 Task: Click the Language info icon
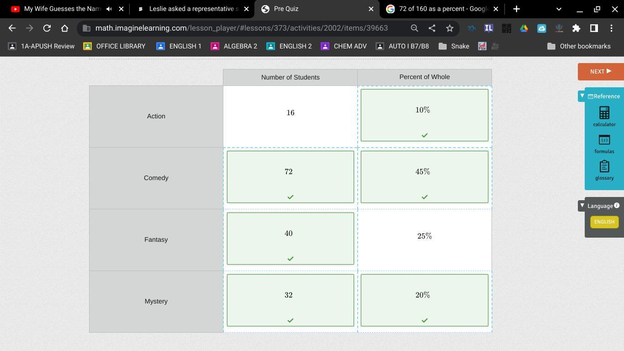click(x=617, y=206)
